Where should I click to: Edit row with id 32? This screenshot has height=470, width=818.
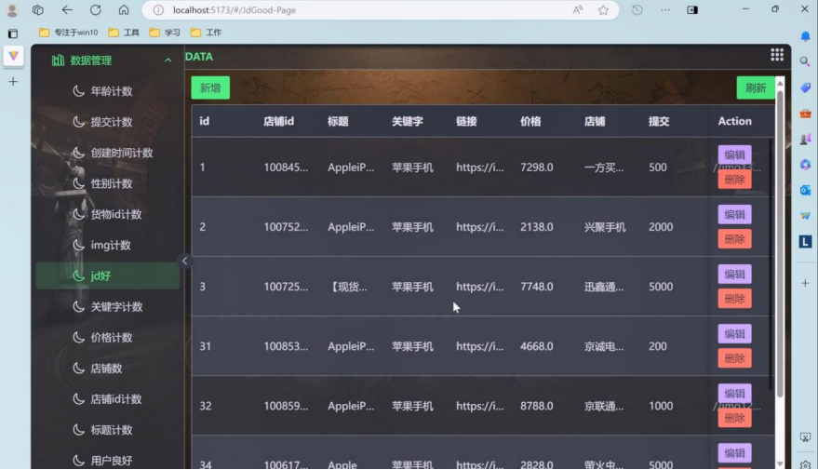pos(734,394)
